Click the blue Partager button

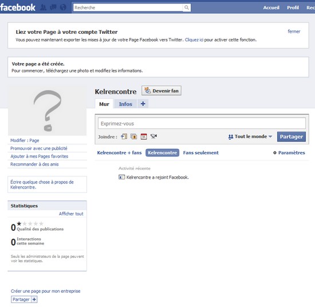click(292, 137)
